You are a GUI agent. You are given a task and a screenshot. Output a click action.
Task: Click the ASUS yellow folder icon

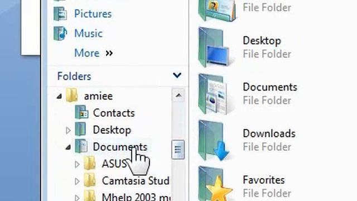[x=90, y=163]
